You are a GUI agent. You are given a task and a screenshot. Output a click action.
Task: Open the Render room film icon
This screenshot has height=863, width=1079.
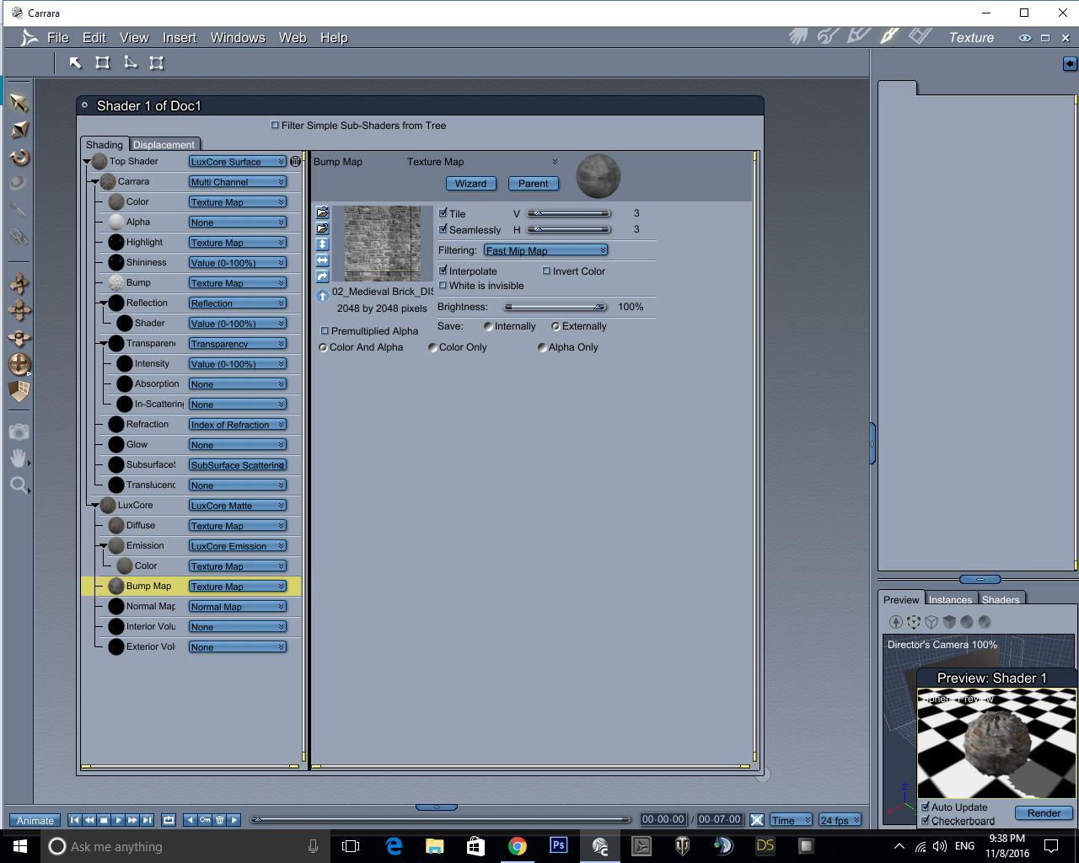(x=920, y=37)
